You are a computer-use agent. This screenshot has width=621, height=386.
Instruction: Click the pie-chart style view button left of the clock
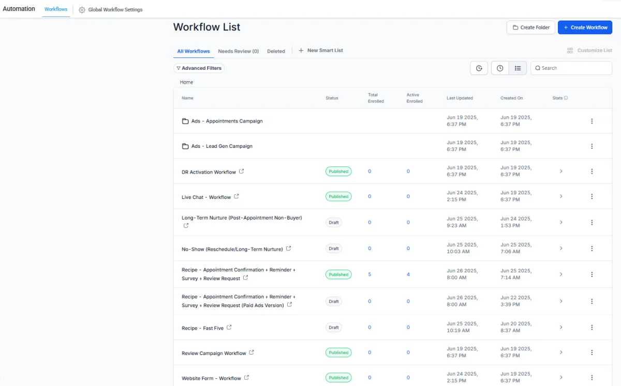(479, 68)
